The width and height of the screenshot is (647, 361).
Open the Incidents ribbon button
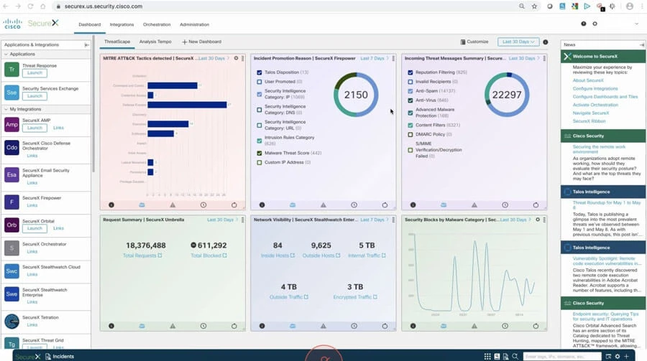(x=60, y=357)
